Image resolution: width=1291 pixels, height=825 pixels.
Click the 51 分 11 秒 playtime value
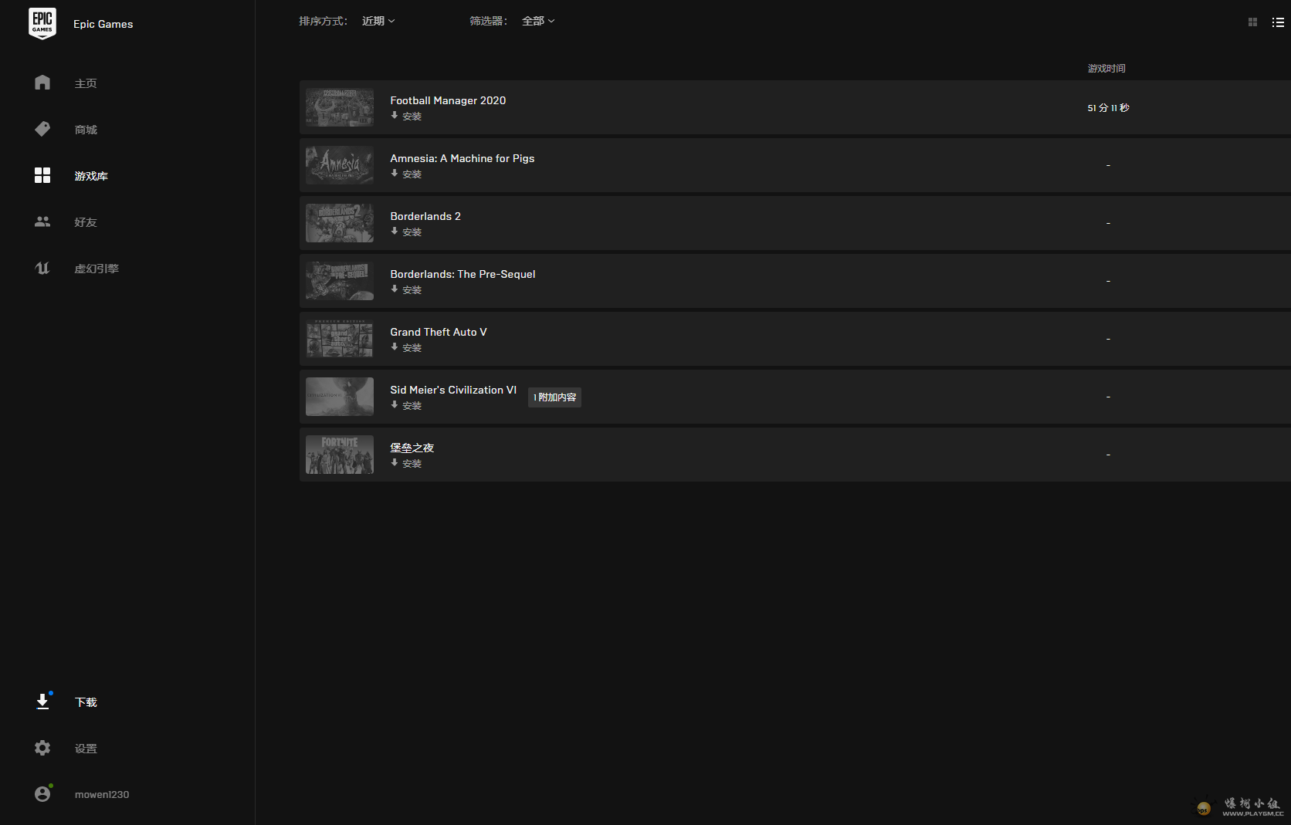[1108, 108]
